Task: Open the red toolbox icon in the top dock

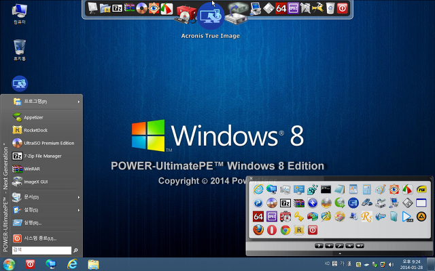Action: point(186,14)
